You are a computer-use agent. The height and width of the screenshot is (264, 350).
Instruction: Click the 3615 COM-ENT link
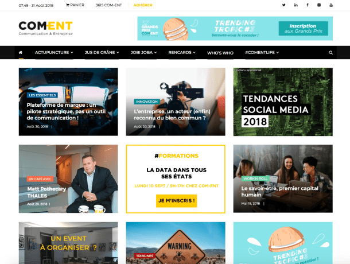pyautogui.click(x=108, y=5)
